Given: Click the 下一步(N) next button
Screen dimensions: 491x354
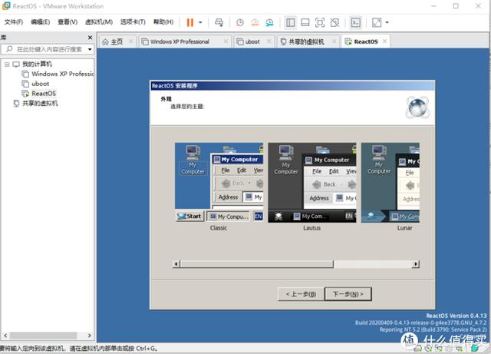Looking at the screenshot, I should point(348,294).
